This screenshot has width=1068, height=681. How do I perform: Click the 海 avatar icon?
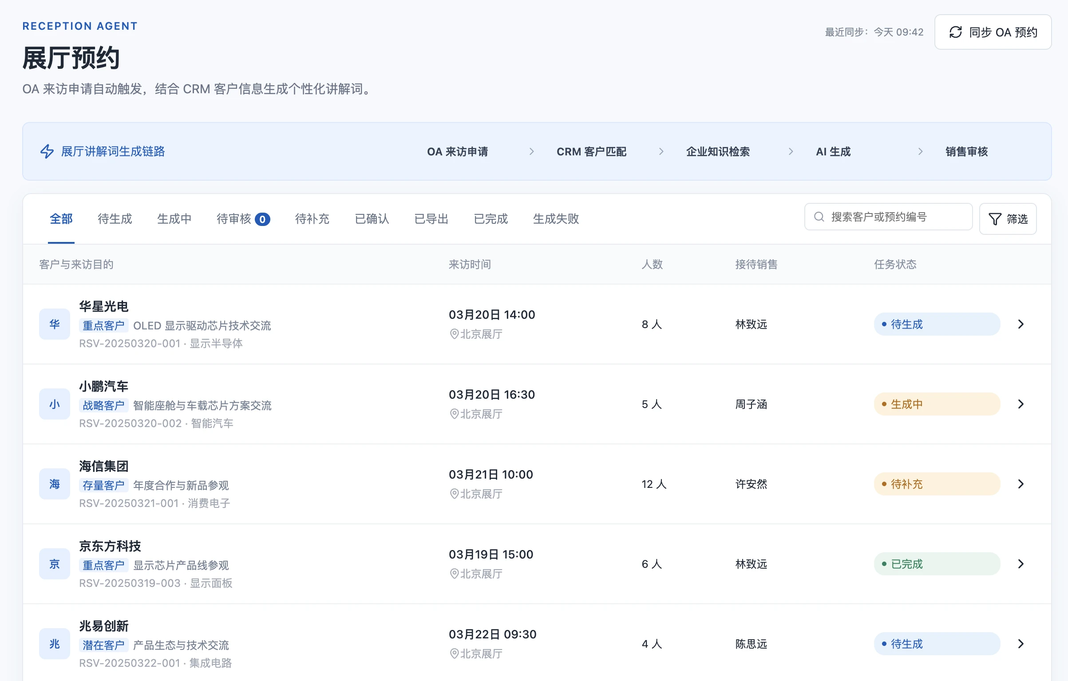point(55,484)
